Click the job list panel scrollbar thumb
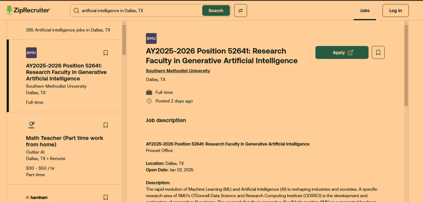 [x=124, y=40]
